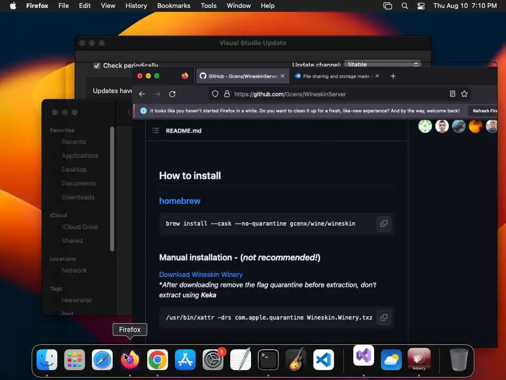This screenshot has height=380, width=506.
Task: Open Finder from the Dock
Action: 47,360
